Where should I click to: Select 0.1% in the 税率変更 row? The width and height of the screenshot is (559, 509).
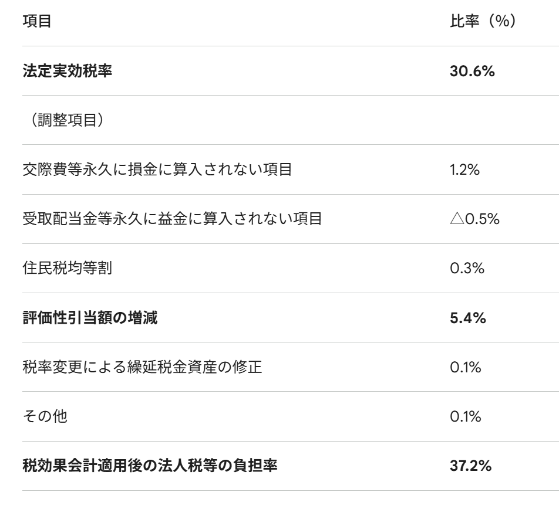465,368
